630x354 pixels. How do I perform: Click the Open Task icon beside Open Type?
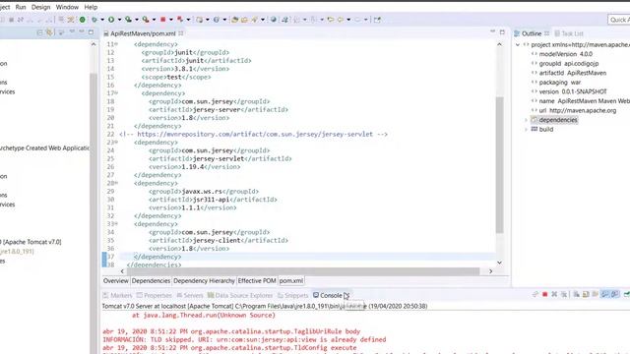244,20
